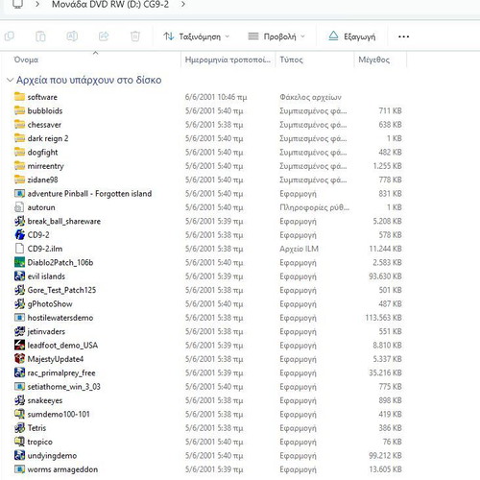
Task: Open the three-dots more options menu
Action: click(x=403, y=36)
